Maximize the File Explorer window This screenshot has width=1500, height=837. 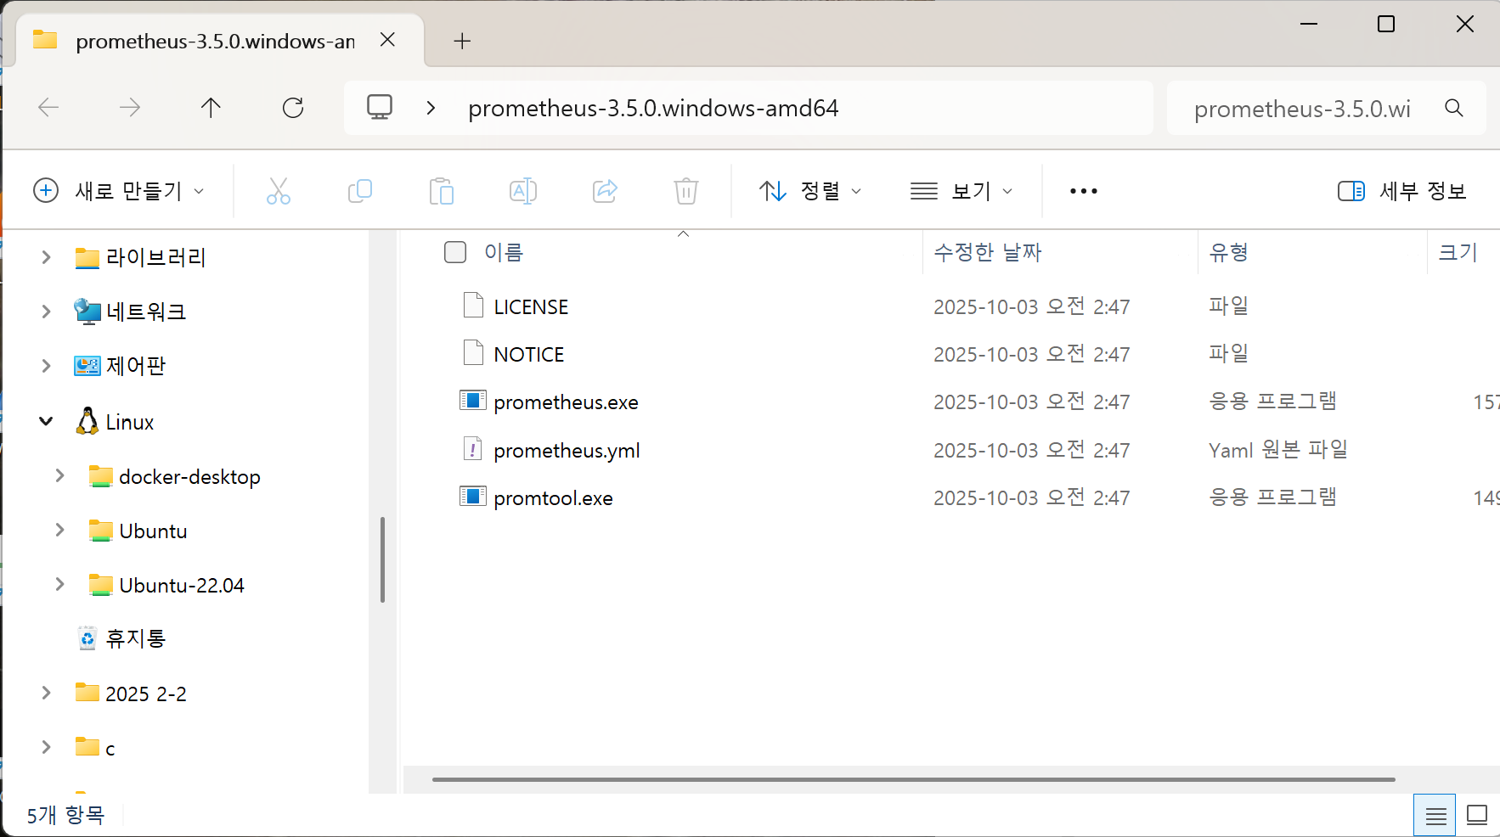click(x=1386, y=24)
